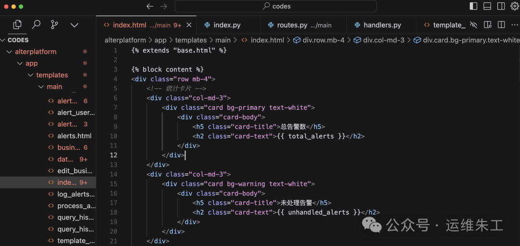Open the Search view in activity bar
The image size is (520, 246).
point(36,25)
